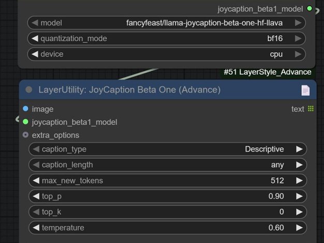324x243 pixels.
Task: Increase max_new_tokens with right arrow
Action: point(299,180)
